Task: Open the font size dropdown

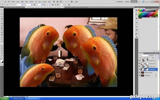Action: pyautogui.click(x=42, y=5)
